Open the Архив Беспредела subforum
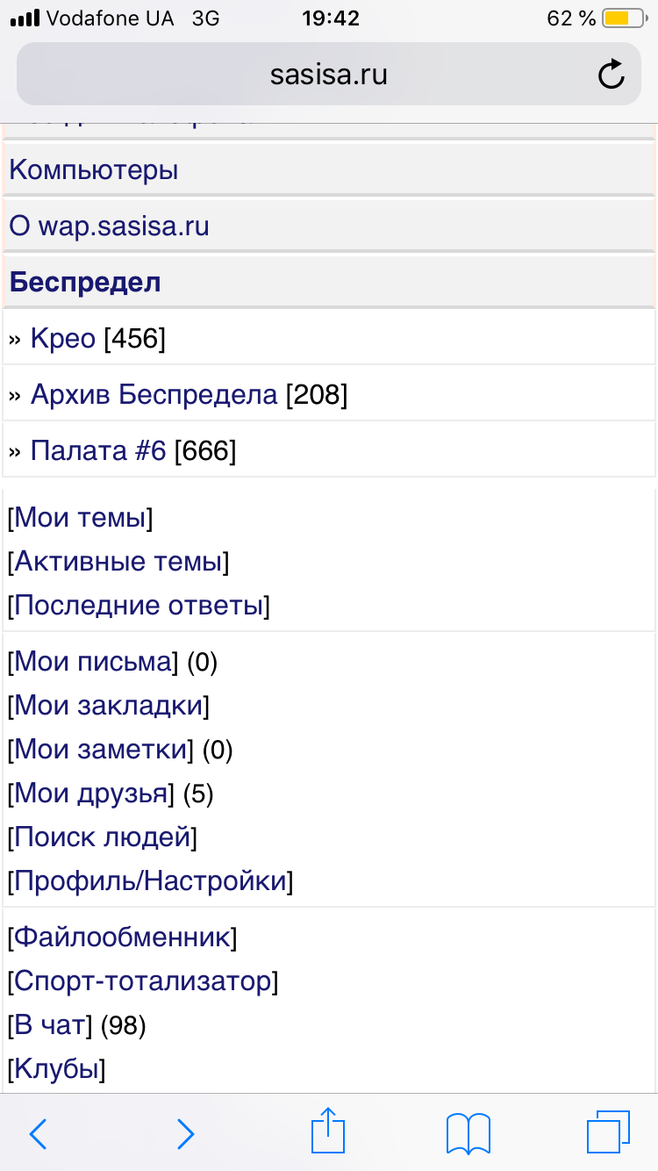The height and width of the screenshot is (1171, 658). (154, 395)
